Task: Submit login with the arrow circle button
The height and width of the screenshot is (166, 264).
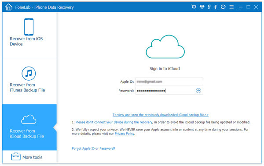Action: [198, 91]
